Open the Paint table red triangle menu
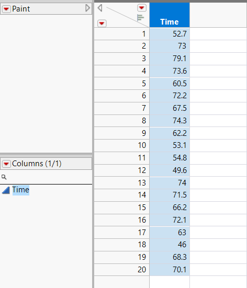Image resolution: width=247 pixels, height=288 pixels. [6, 9]
